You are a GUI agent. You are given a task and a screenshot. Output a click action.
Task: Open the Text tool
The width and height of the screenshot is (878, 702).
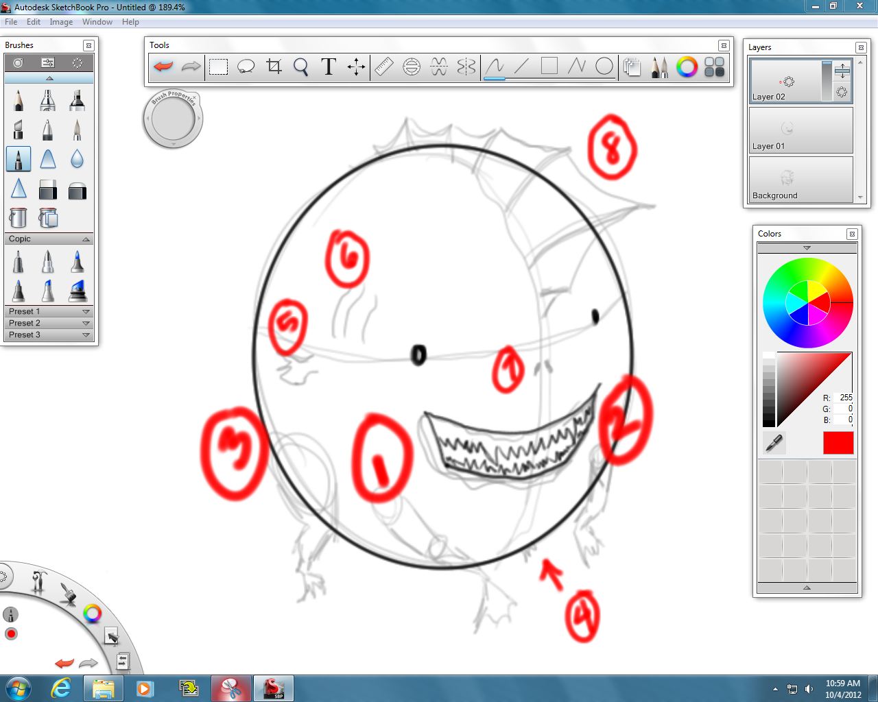[328, 66]
